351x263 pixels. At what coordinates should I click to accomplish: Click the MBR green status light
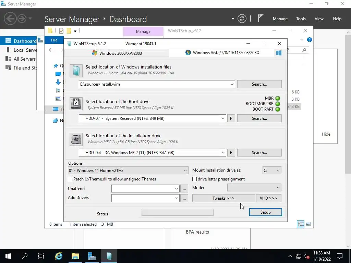[278, 98]
